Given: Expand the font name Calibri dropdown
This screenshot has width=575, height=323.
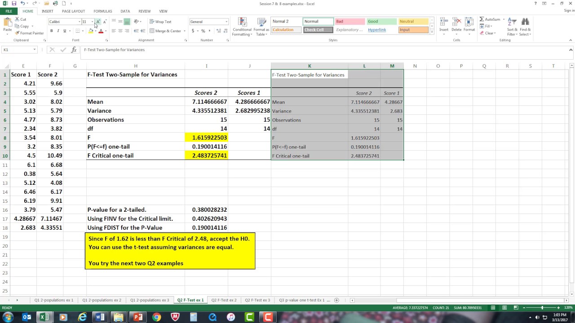Looking at the screenshot, I should click(x=79, y=22).
